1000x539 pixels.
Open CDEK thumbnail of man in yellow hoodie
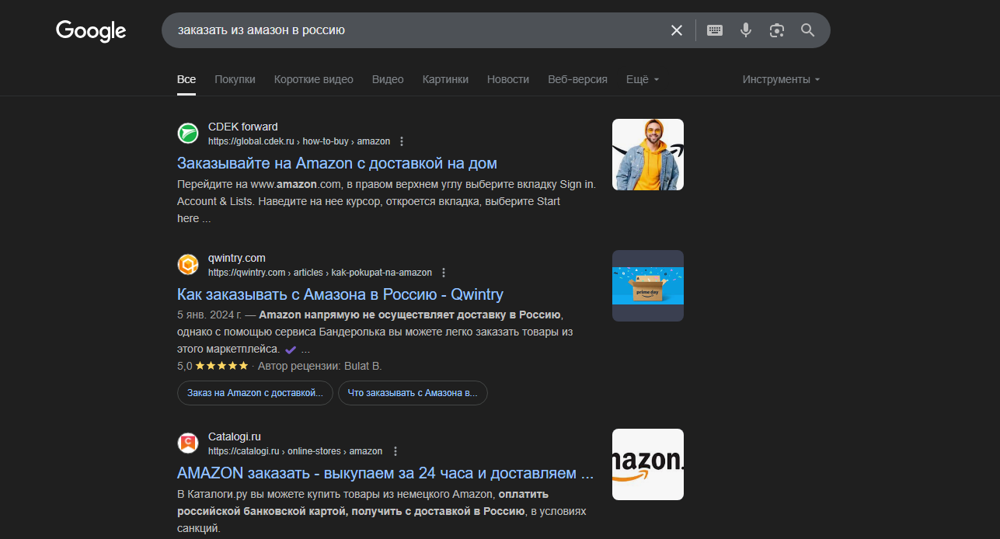[x=648, y=155]
